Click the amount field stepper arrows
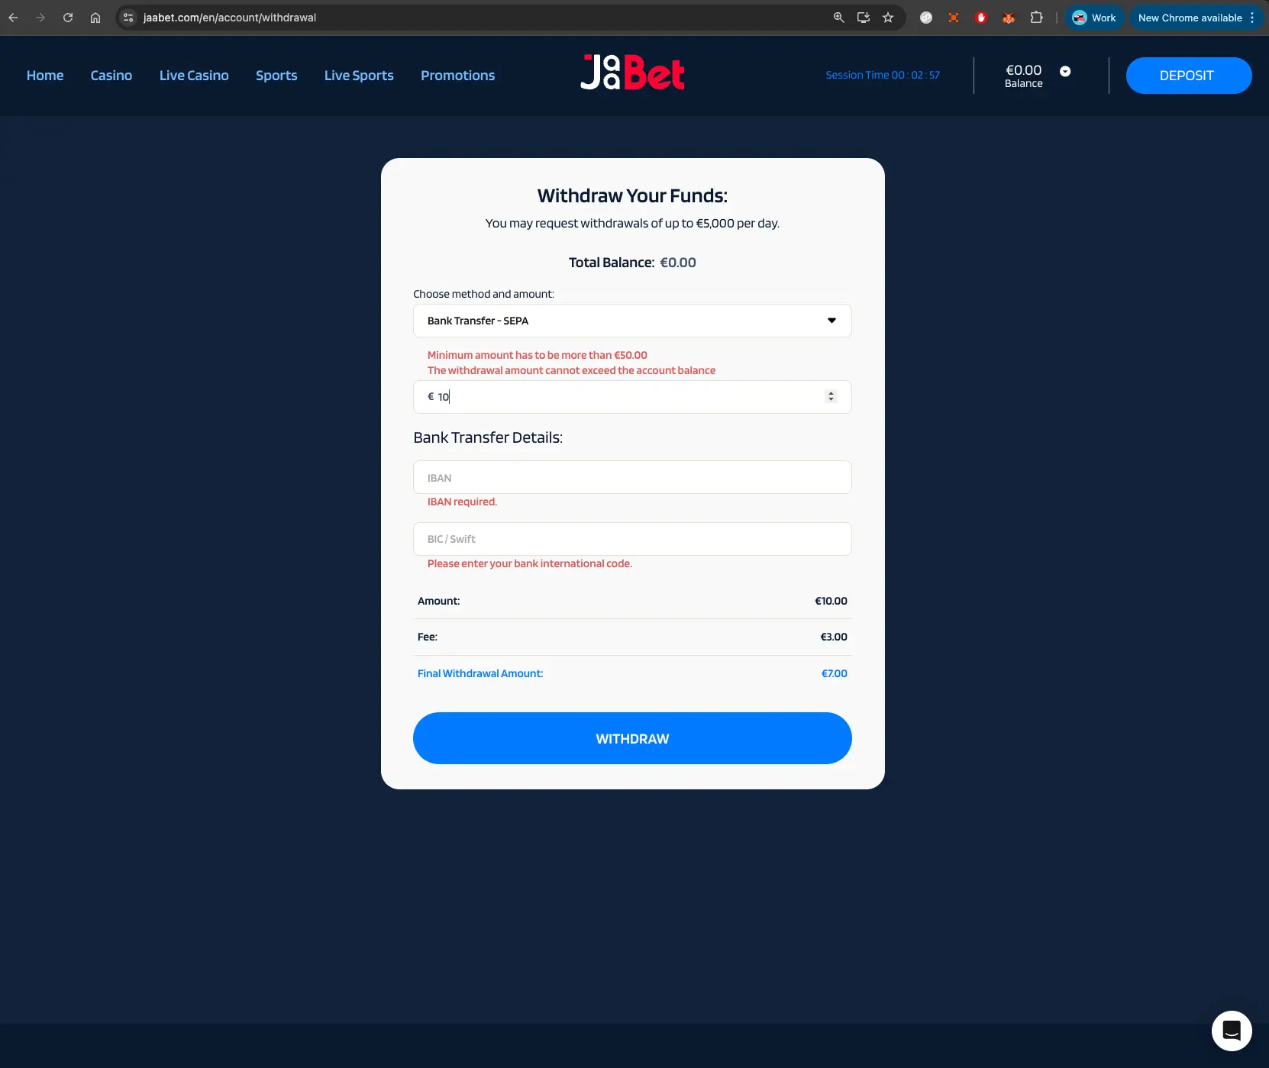Image resolution: width=1269 pixels, height=1068 pixels. 831,396
